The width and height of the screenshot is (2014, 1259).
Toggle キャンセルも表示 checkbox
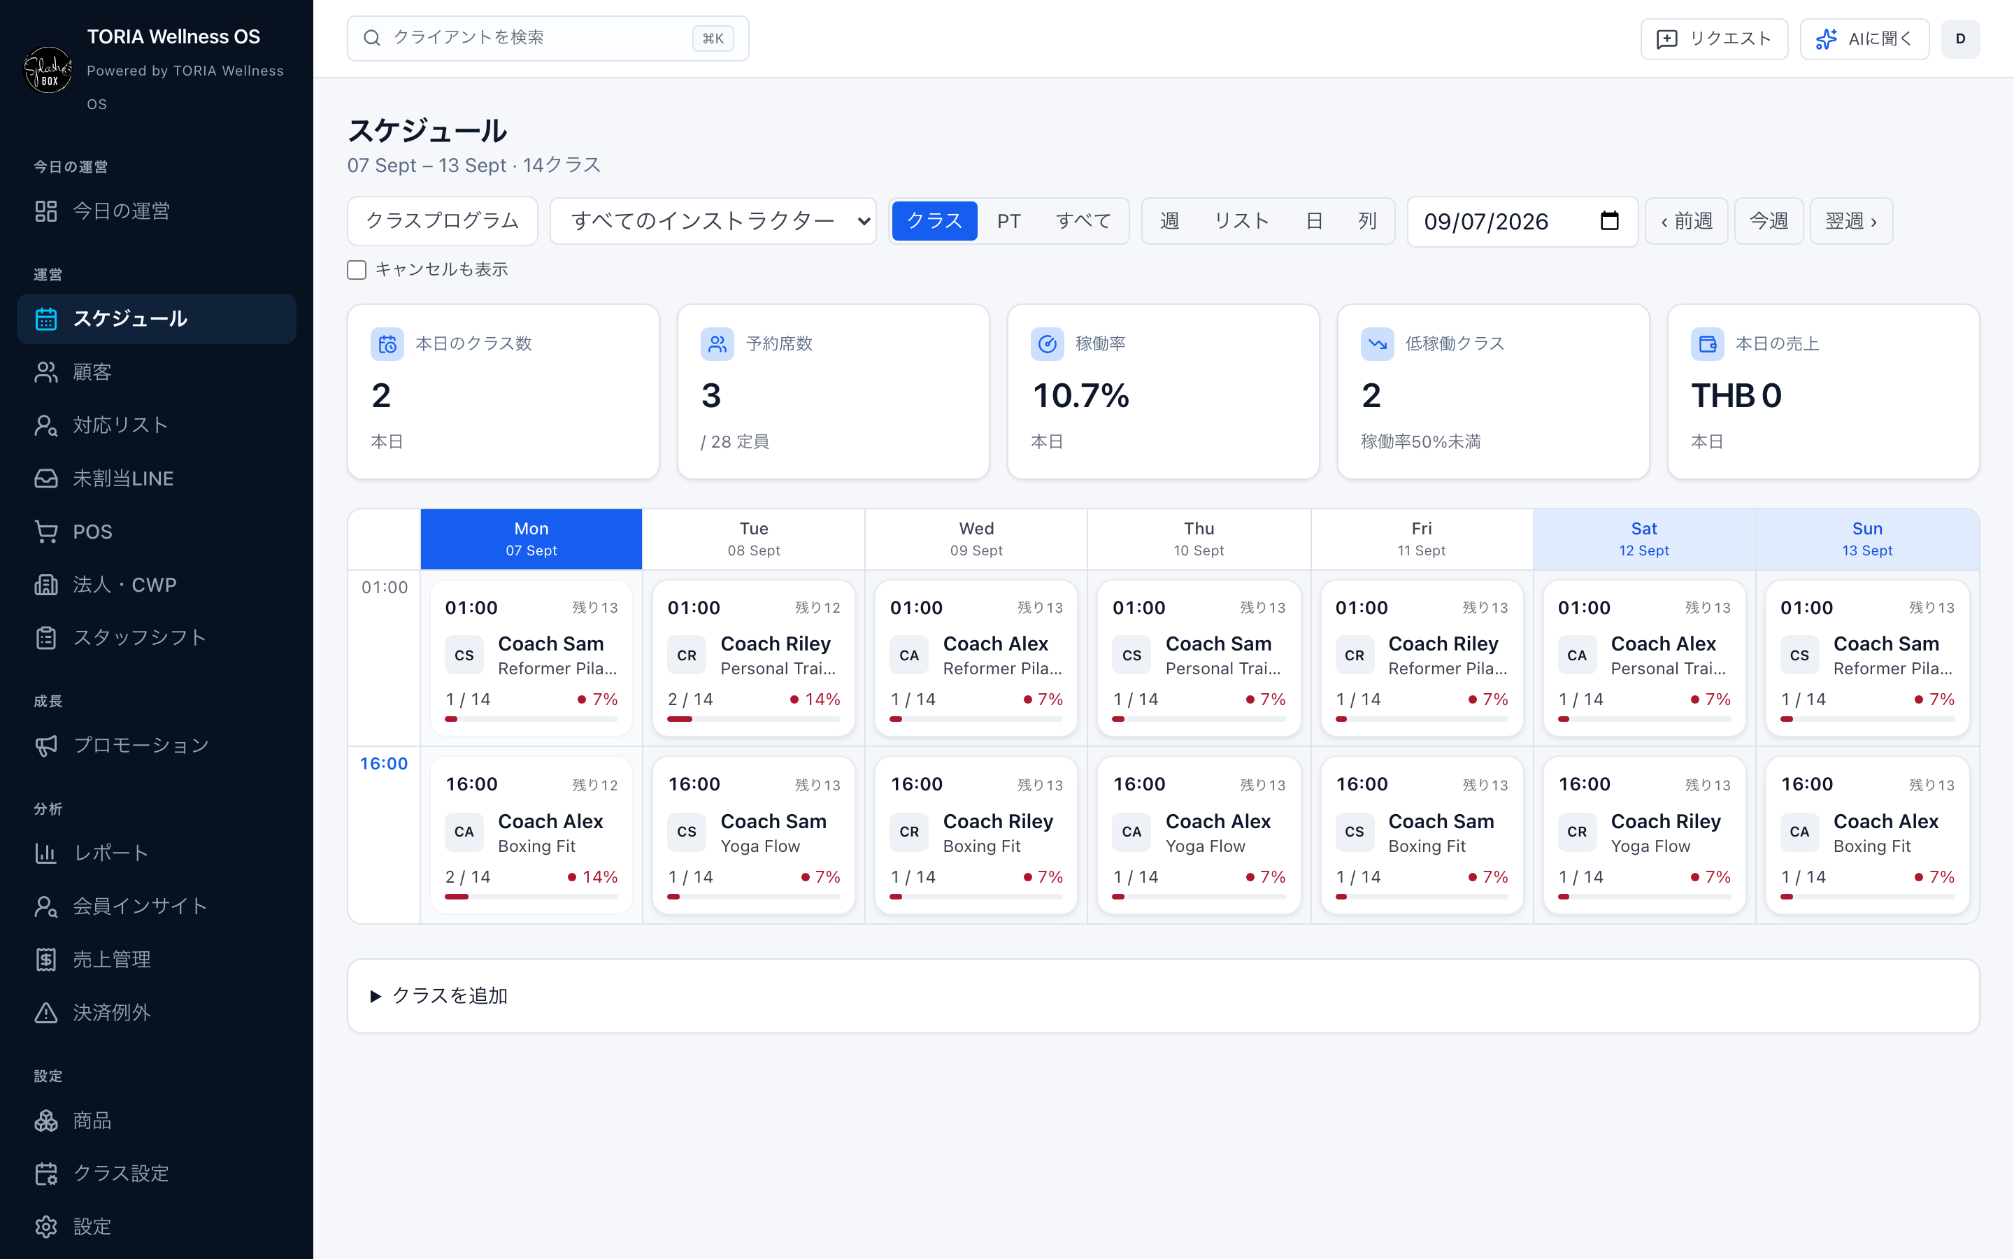[356, 270]
